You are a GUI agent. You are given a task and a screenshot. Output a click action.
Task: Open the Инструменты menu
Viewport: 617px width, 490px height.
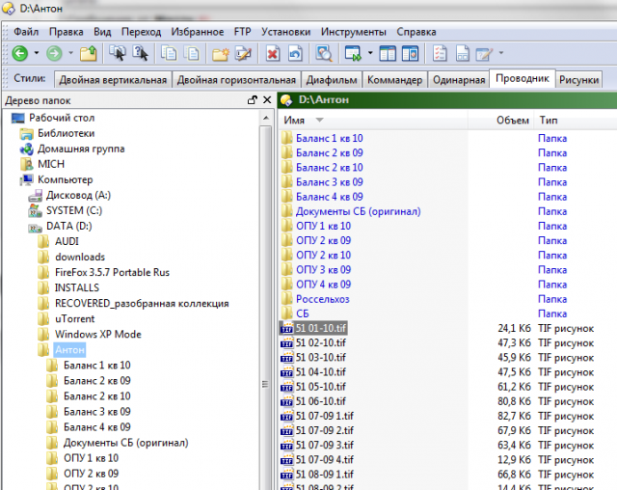(x=354, y=32)
